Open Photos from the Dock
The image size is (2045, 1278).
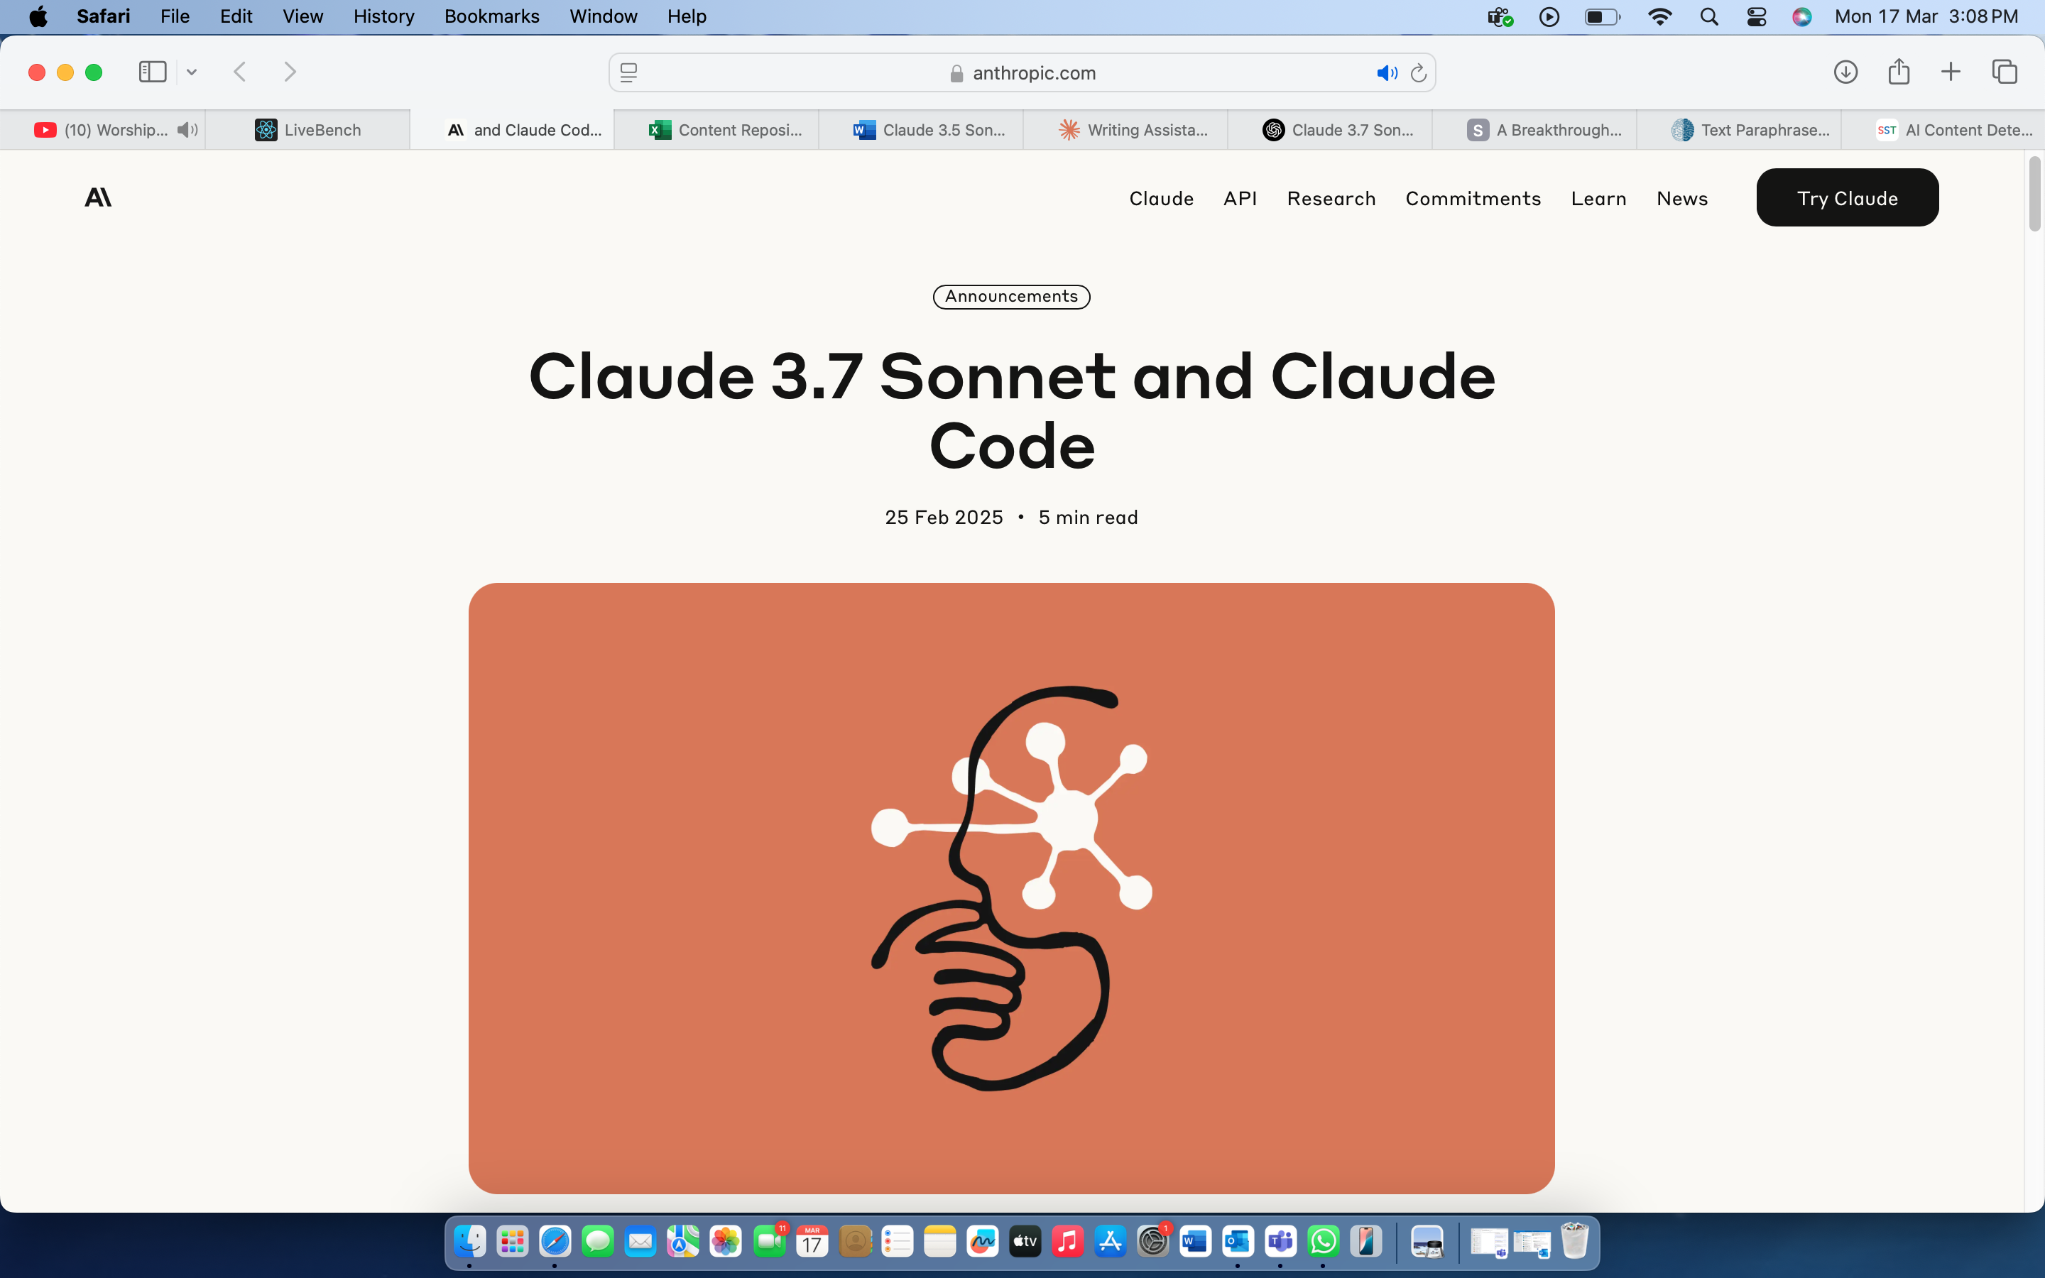[726, 1242]
